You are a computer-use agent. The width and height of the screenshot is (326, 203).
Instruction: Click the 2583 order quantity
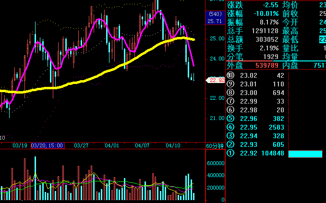[x=277, y=127]
